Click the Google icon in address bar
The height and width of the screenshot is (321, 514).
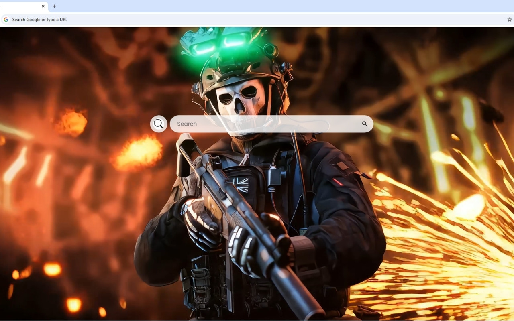pos(6,20)
